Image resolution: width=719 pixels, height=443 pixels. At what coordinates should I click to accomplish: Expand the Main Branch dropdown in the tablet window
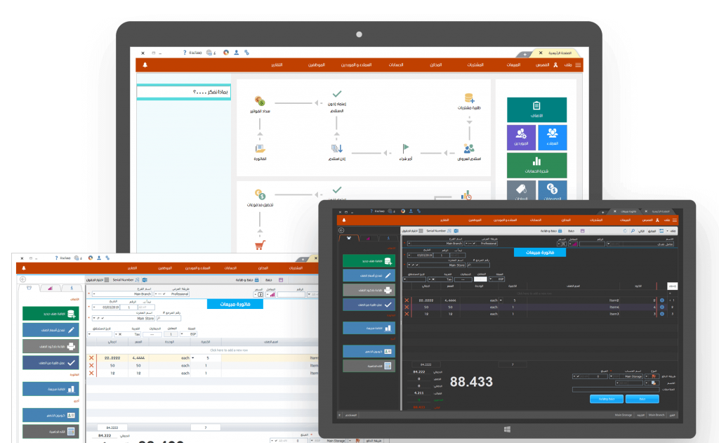pyautogui.click(x=409, y=244)
